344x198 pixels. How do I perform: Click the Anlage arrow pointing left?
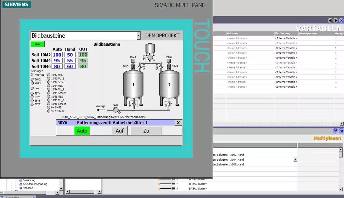click(x=101, y=110)
